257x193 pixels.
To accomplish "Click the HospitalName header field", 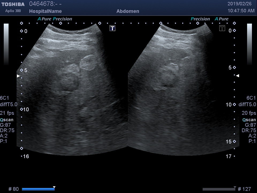I will coord(45,11).
